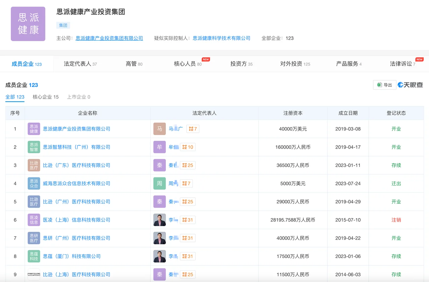
Task: Click the 迁出 status text
Action: pyautogui.click(x=396, y=183)
